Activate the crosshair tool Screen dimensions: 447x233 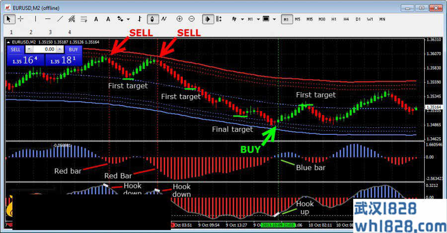(21, 19)
